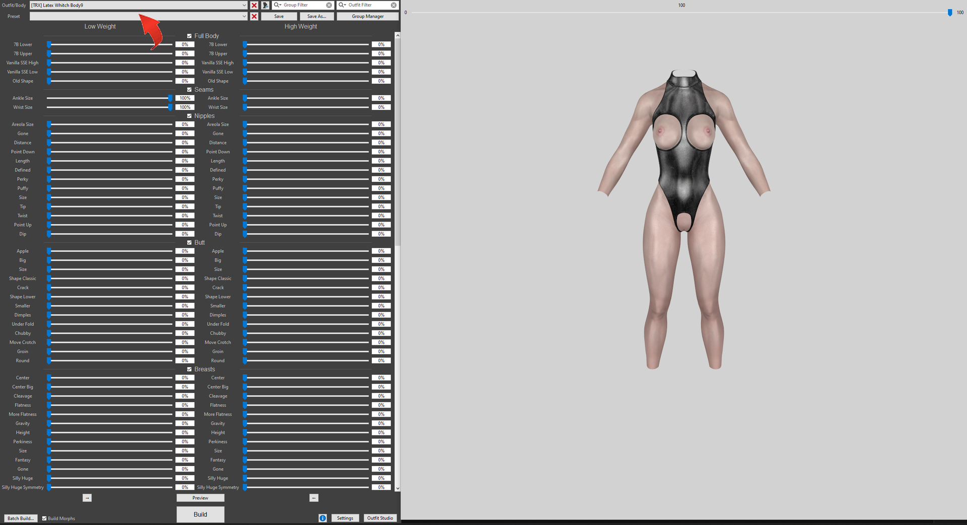
Task: Launch Outfit Studio
Action: (380, 518)
